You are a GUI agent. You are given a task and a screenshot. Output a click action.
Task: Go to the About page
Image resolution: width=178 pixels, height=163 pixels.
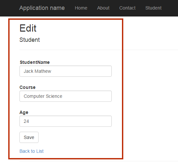(103, 8)
